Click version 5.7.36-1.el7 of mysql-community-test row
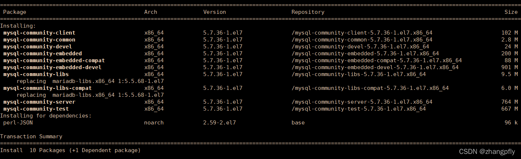The image size is (521, 159). 223,109
